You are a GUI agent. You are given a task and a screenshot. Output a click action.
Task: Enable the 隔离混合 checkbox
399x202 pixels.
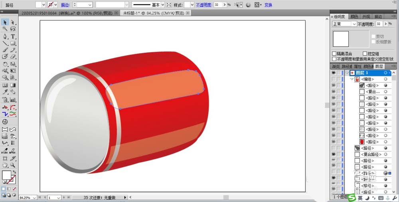[x=334, y=54]
